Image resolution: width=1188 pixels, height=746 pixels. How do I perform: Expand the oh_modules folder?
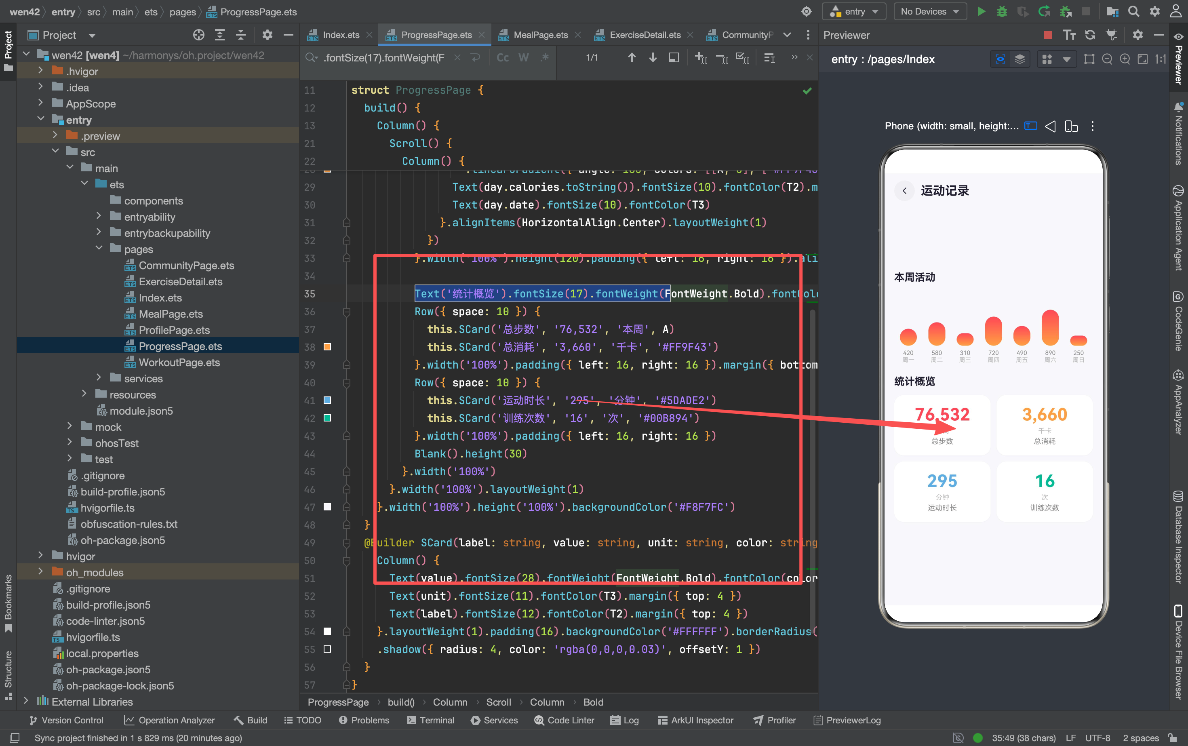pos(40,572)
